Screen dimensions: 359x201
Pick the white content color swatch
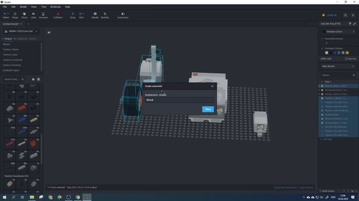[x=326, y=52]
